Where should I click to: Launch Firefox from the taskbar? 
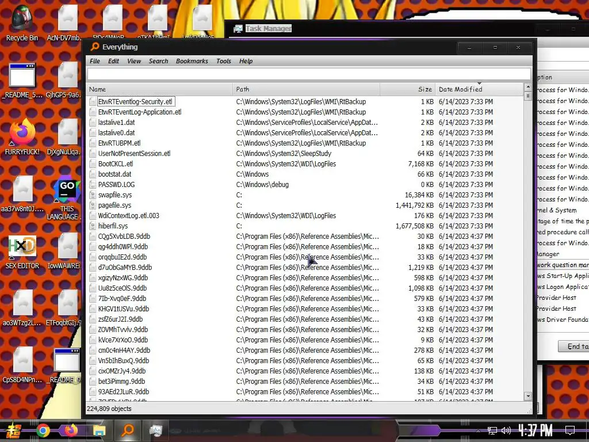point(71,430)
